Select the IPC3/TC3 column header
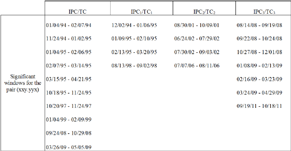291x151 pixels. [x=264, y=12]
